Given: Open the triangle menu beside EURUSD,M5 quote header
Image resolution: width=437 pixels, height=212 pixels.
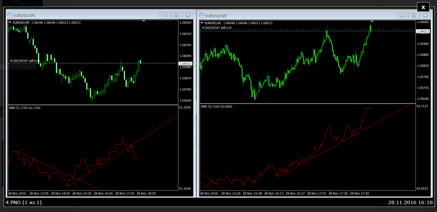Looking at the screenshot, I should [x=10, y=23].
